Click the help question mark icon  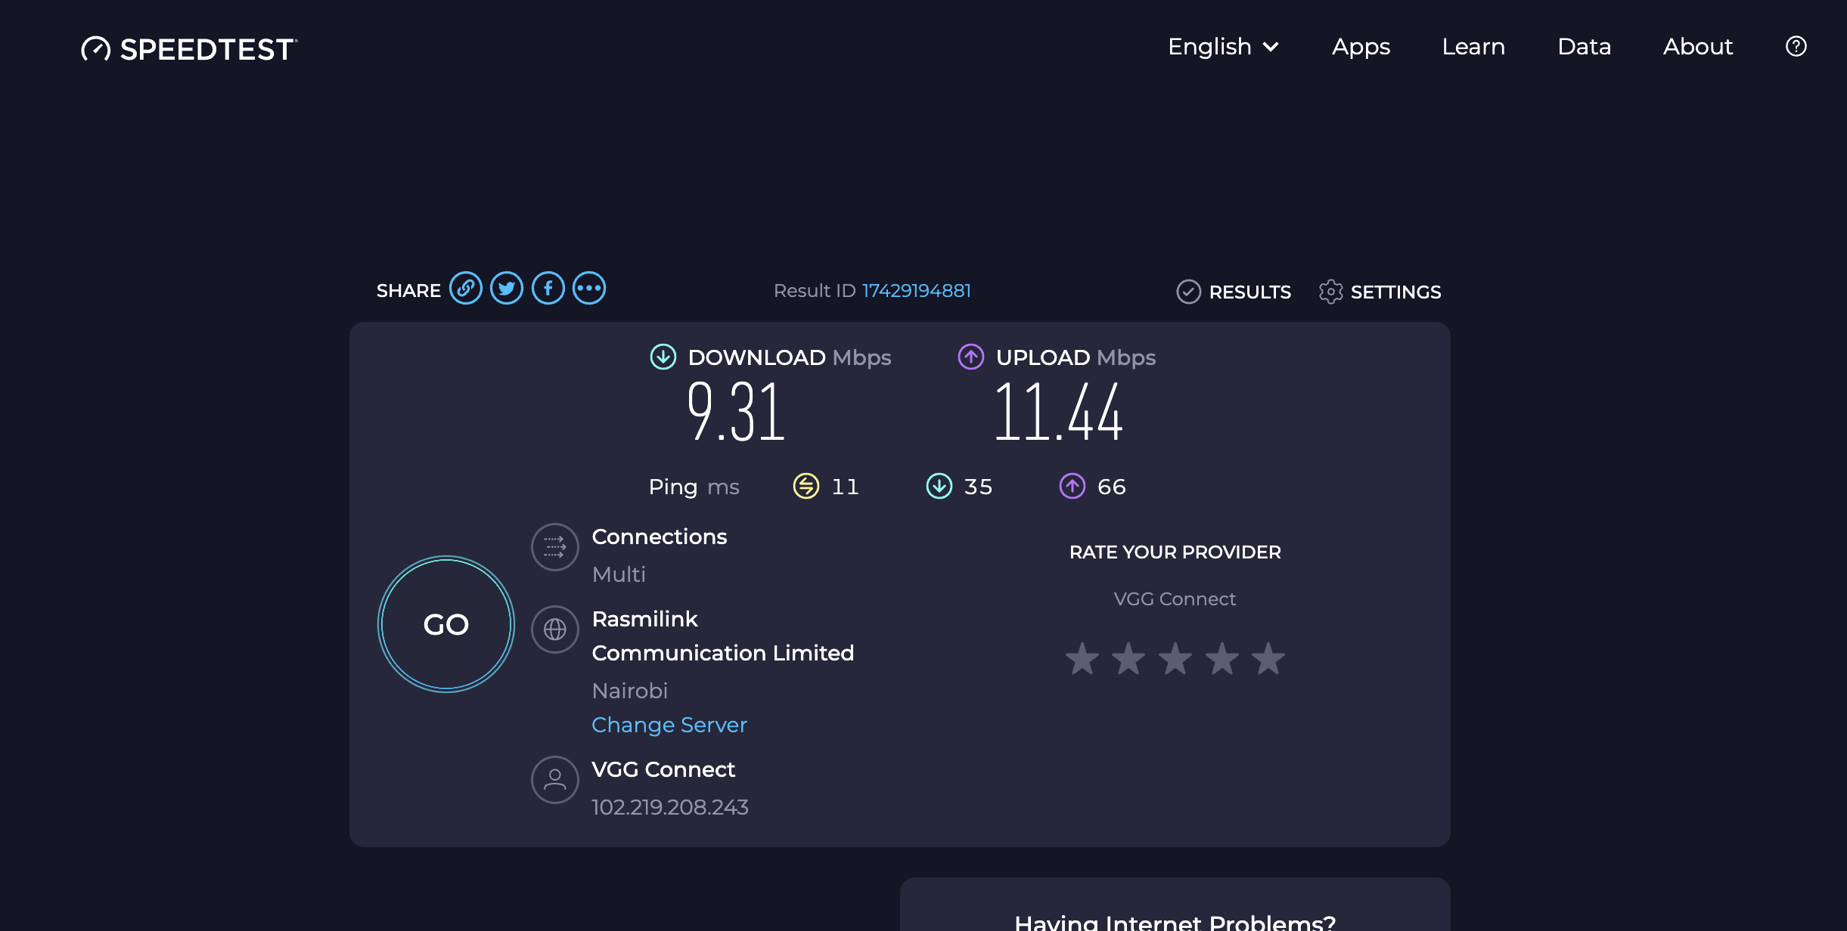coord(1796,47)
